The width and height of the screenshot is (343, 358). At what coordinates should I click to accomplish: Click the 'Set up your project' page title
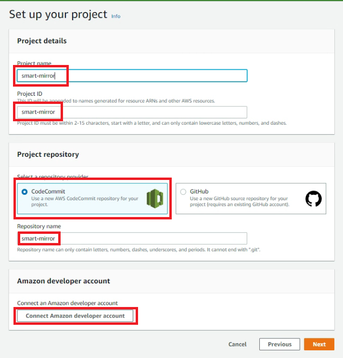[58, 14]
